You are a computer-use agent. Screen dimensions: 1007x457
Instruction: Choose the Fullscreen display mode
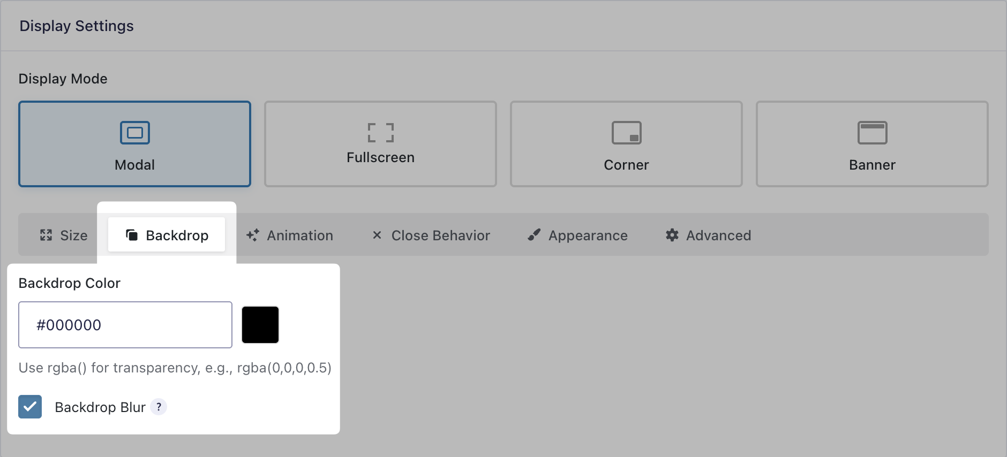point(380,144)
